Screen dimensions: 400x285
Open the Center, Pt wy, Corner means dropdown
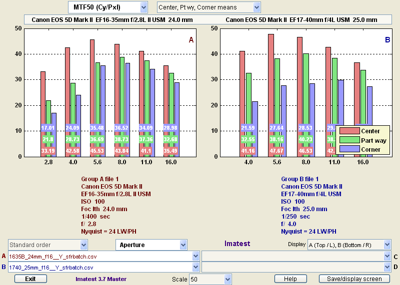pos(208,7)
